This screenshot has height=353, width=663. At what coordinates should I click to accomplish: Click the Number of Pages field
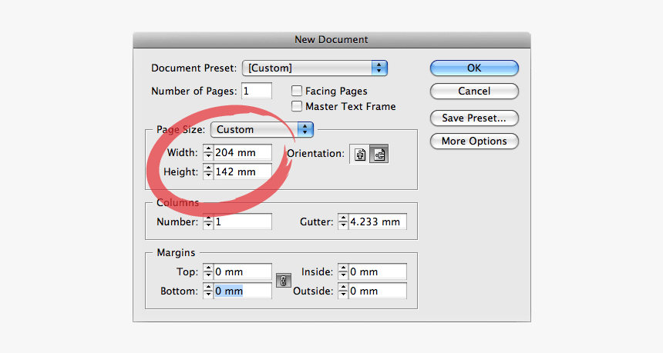pyautogui.click(x=257, y=91)
